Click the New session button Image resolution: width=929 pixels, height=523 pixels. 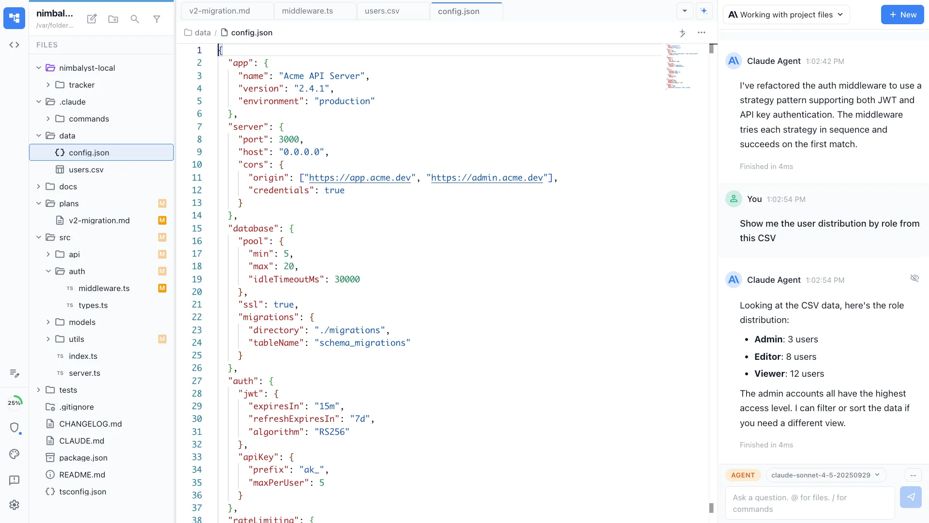pyautogui.click(x=902, y=15)
